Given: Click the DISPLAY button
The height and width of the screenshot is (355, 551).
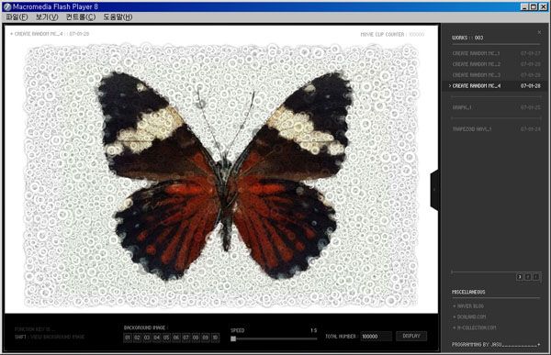Looking at the screenshot, I should pyautogui.click(x=411, y=336).
